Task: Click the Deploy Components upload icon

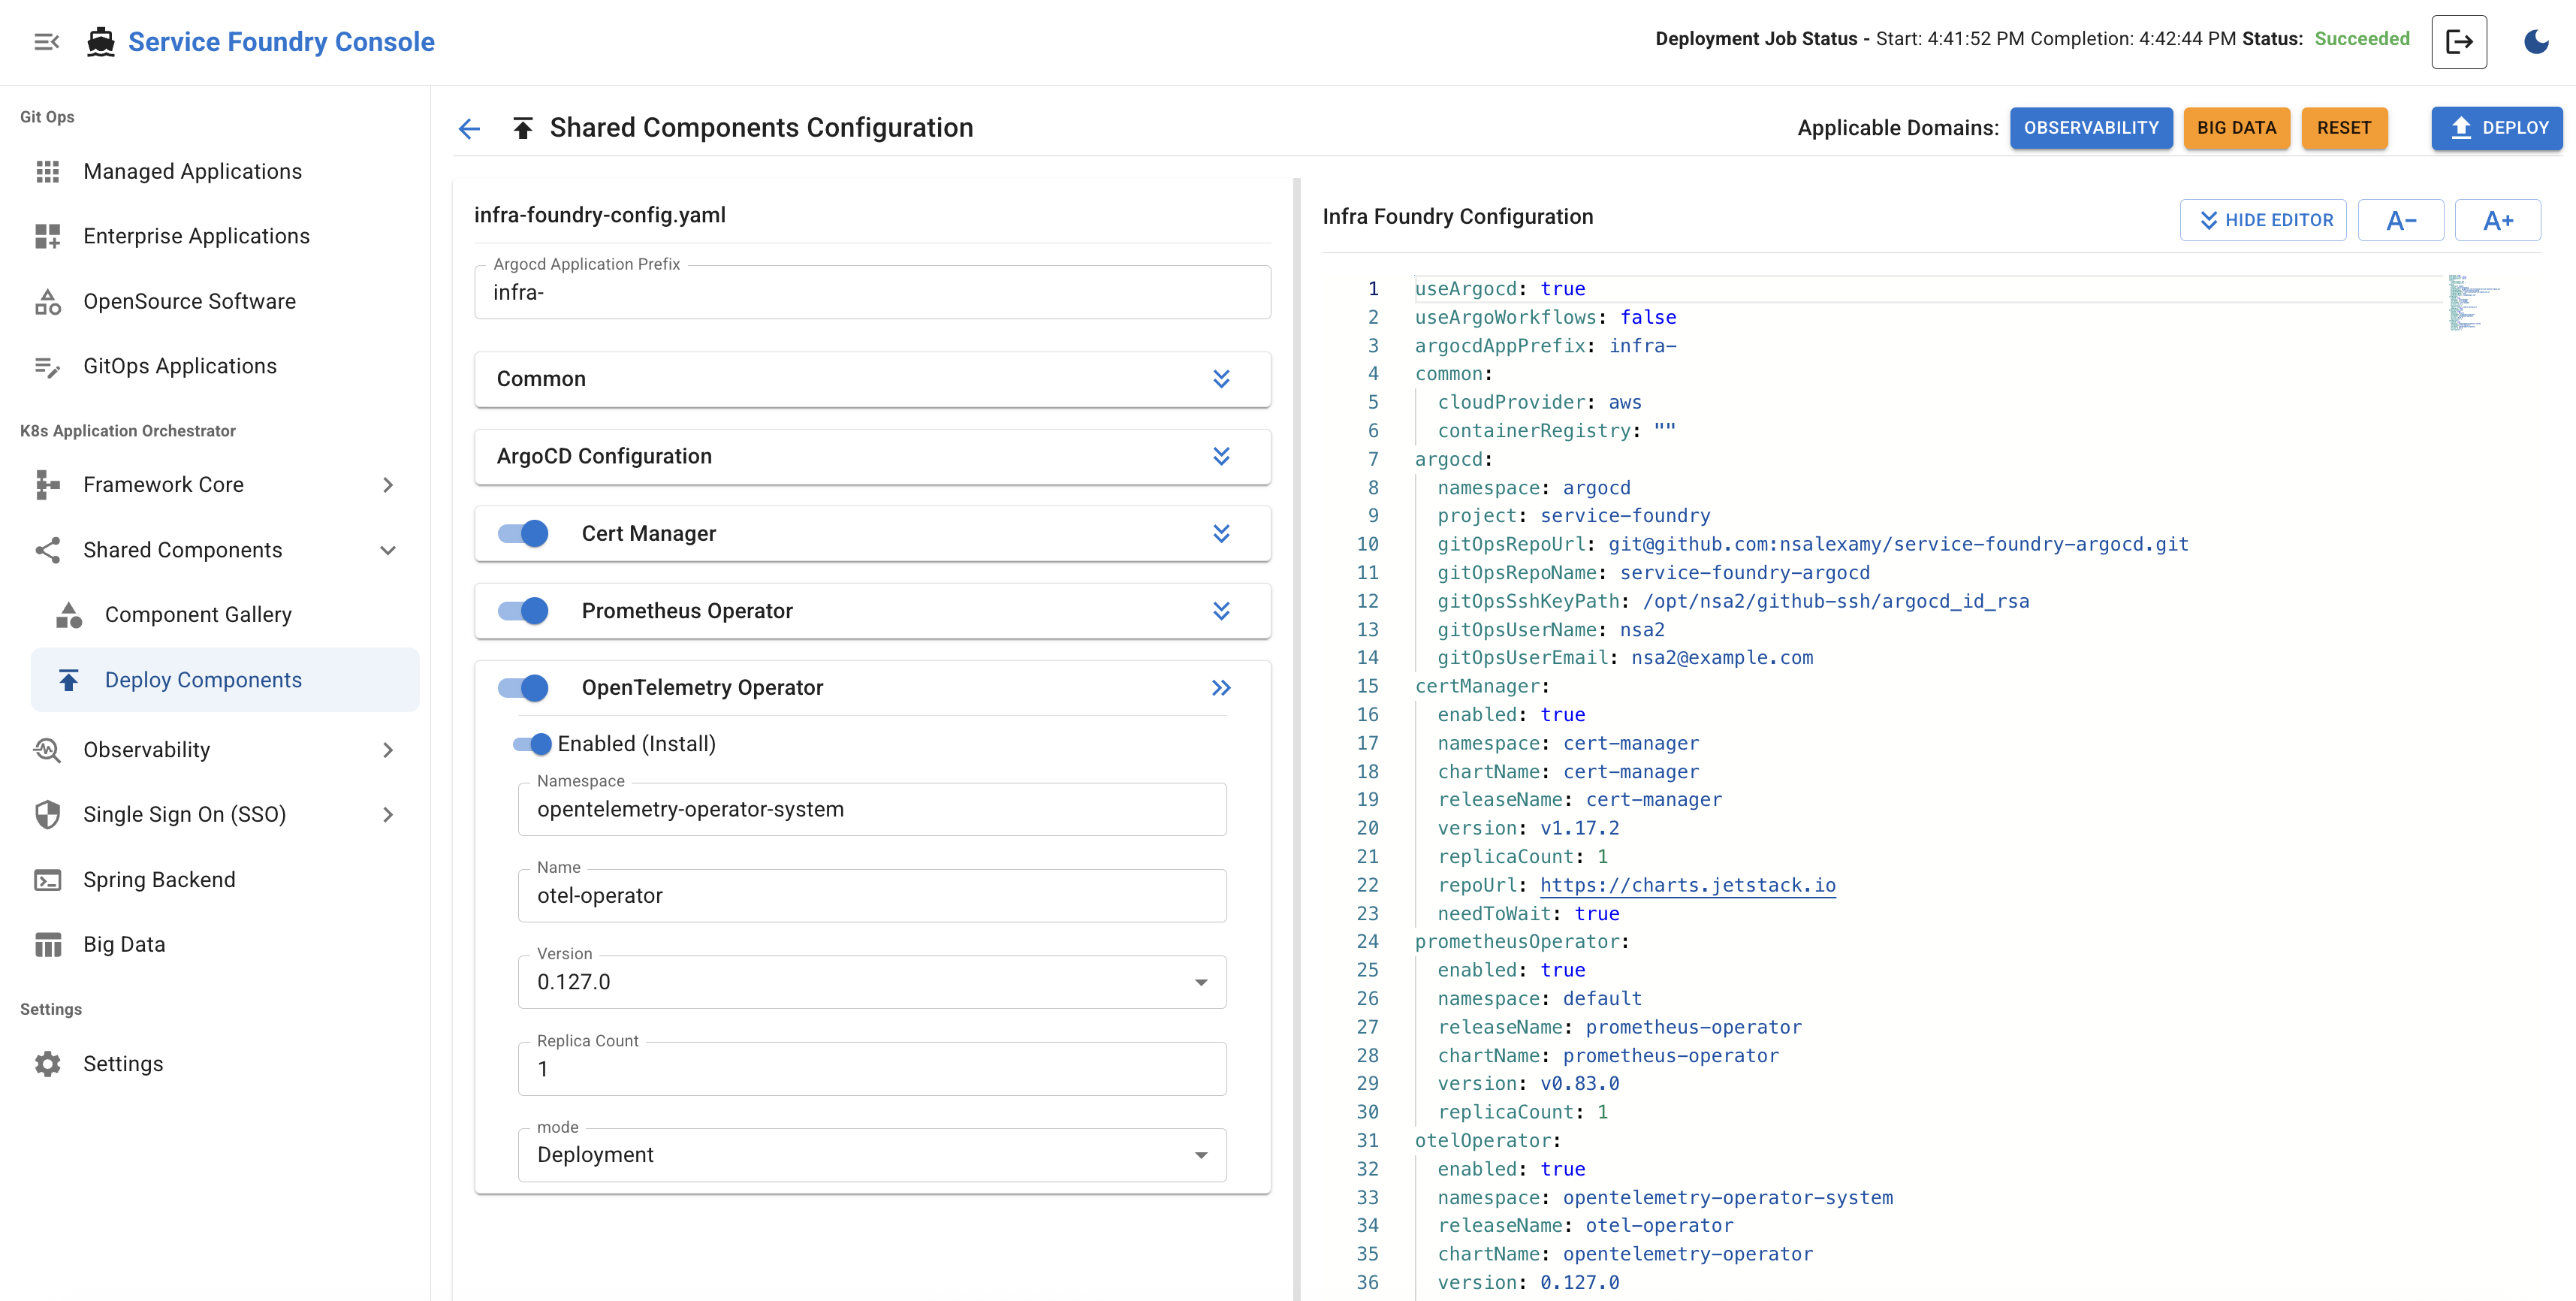Action: [x=69, y=680]
